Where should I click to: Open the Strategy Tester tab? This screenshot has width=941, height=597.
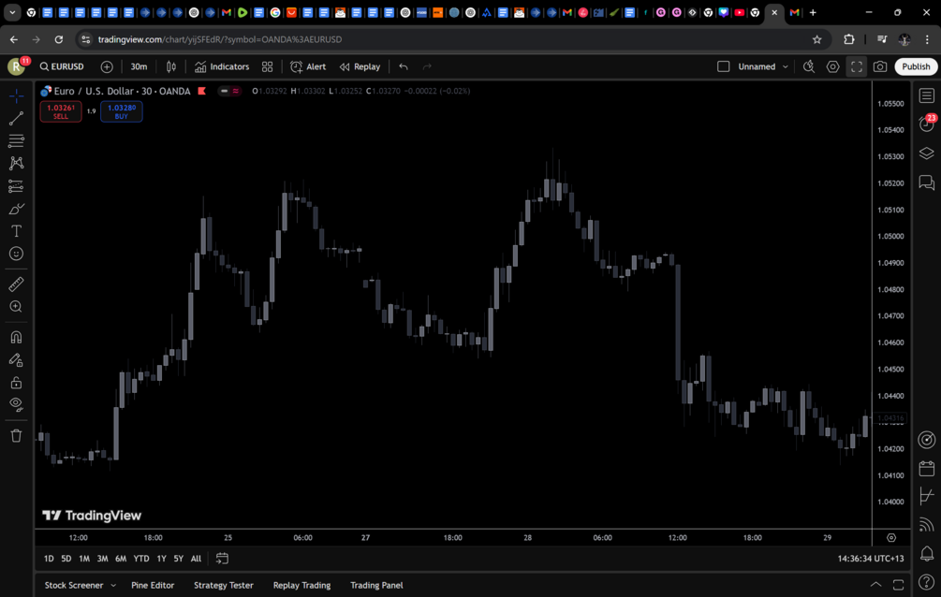point(223,585)
